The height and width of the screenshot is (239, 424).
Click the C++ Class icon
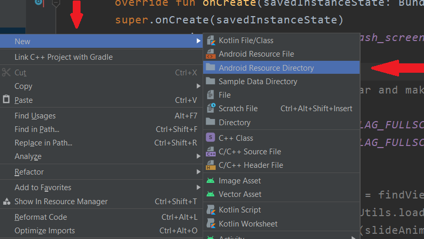(x=210, y=138)
